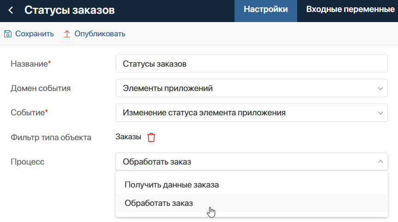Select option Получить данные заказа

(252, 185)
